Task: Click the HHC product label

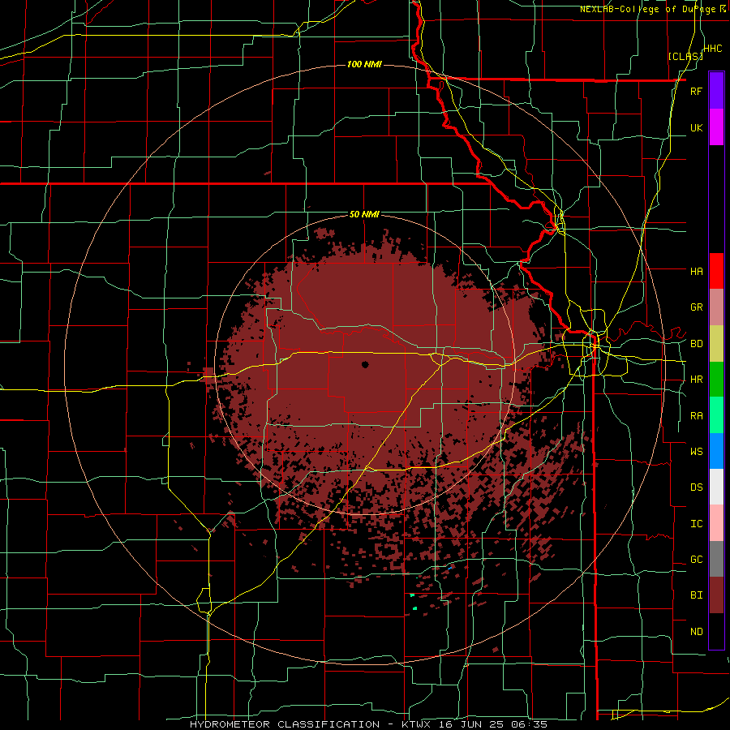Action: (713, 49)
